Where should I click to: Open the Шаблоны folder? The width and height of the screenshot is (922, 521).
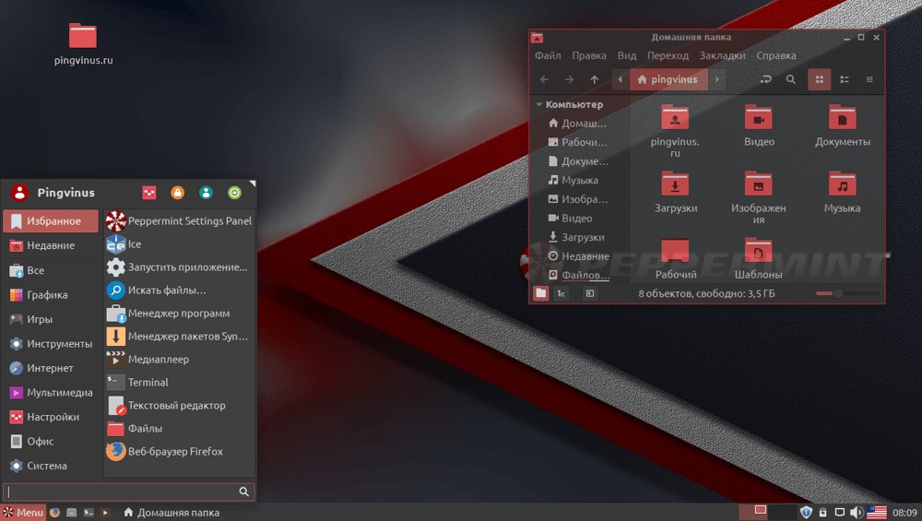click(759, 258)
